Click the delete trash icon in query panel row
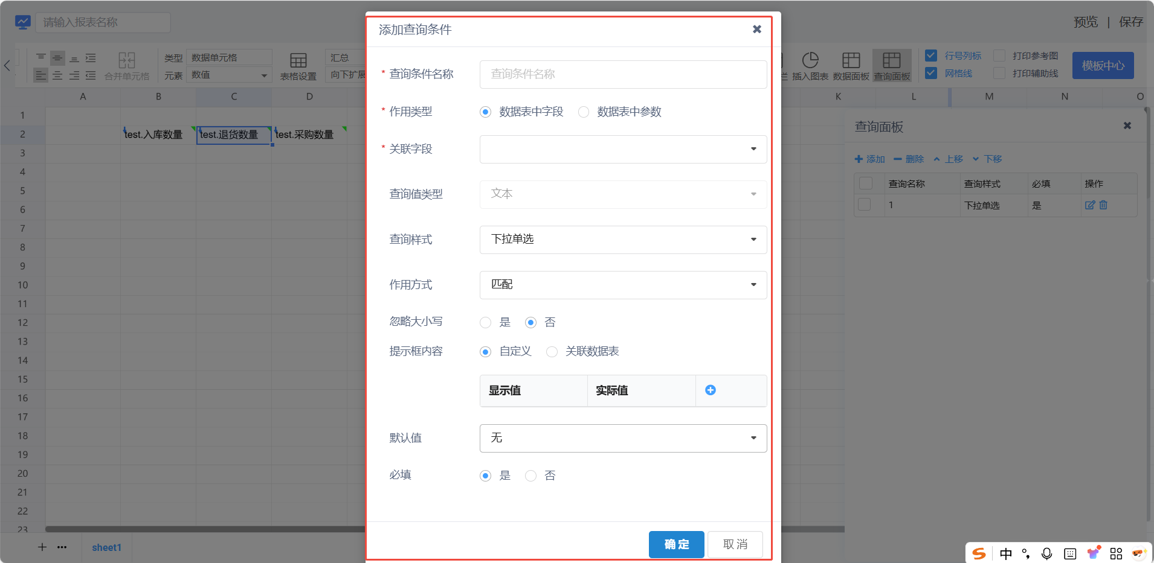This screenshot has height=563, width=1154. pos(1103,205)
